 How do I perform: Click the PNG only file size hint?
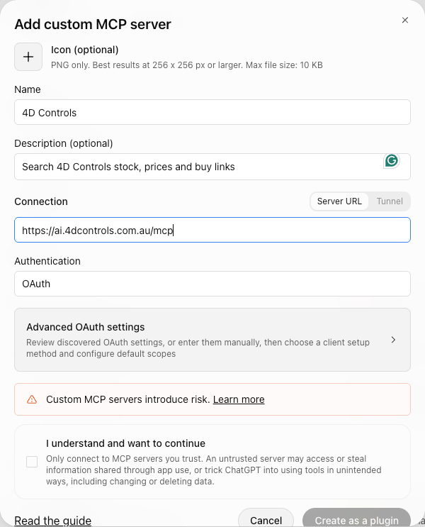point(187,65)
